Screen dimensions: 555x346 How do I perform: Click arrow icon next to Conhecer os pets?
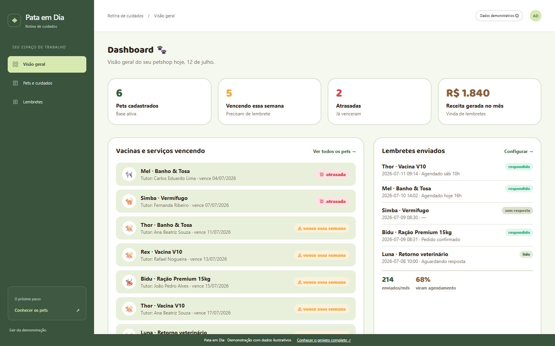78,310
